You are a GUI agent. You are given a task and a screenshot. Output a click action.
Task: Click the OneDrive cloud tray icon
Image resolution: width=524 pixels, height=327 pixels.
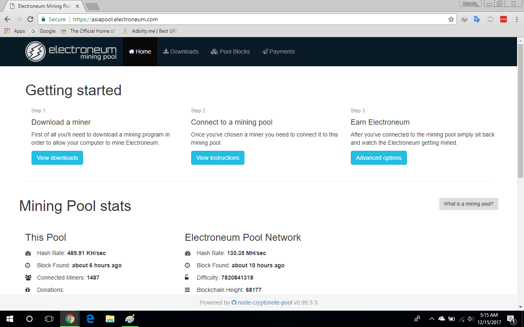(x=442, y=319)
